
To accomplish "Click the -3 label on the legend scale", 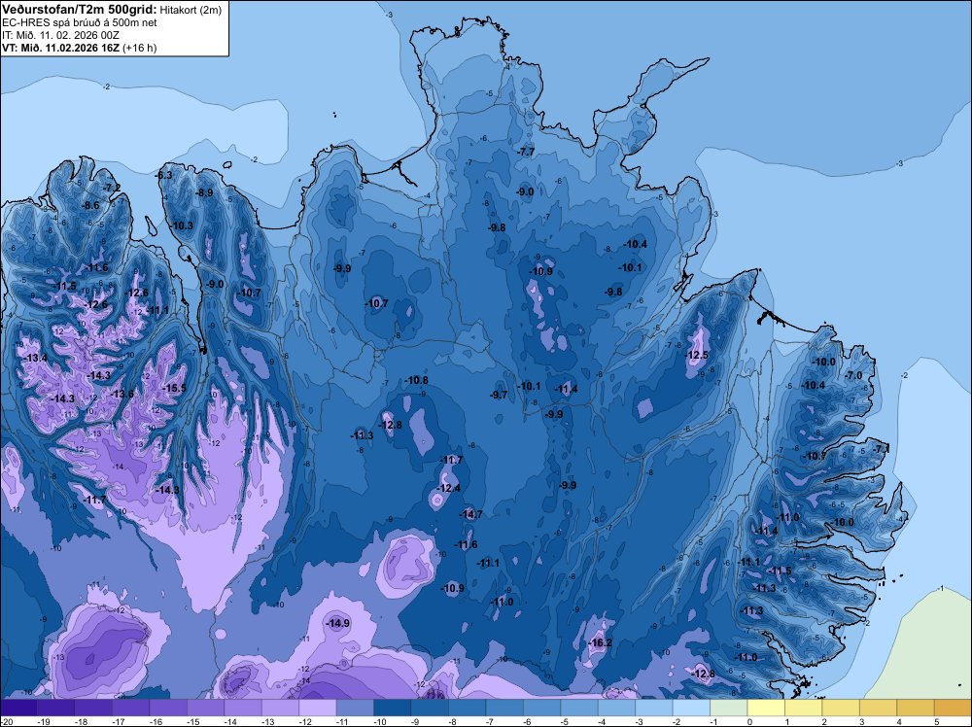I will pos(638,721).
